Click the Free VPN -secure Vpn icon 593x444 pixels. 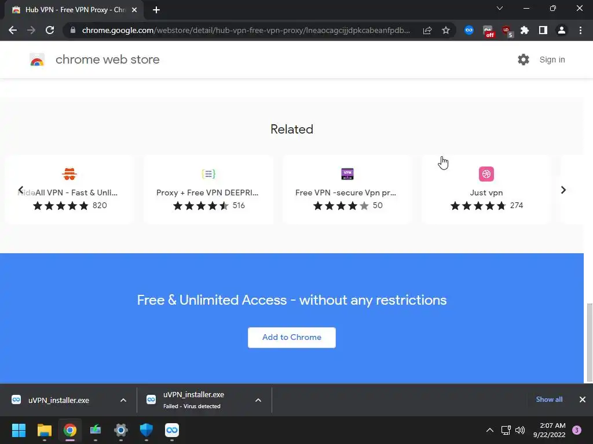pos(347,173)
